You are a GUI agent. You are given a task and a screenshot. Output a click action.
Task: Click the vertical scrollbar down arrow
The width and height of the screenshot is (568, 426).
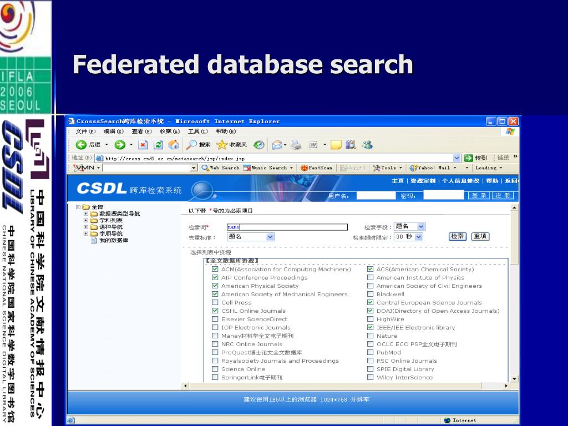pos(514,379)
